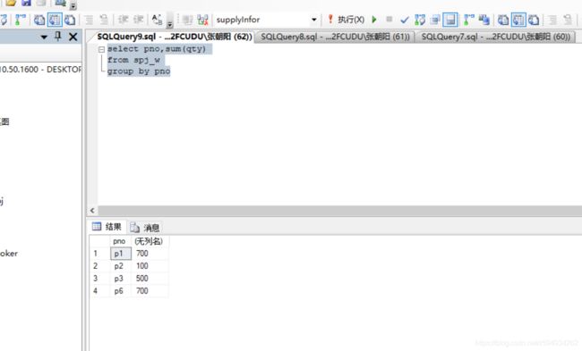Click the Save floppy disk icon

coord(26,3)
